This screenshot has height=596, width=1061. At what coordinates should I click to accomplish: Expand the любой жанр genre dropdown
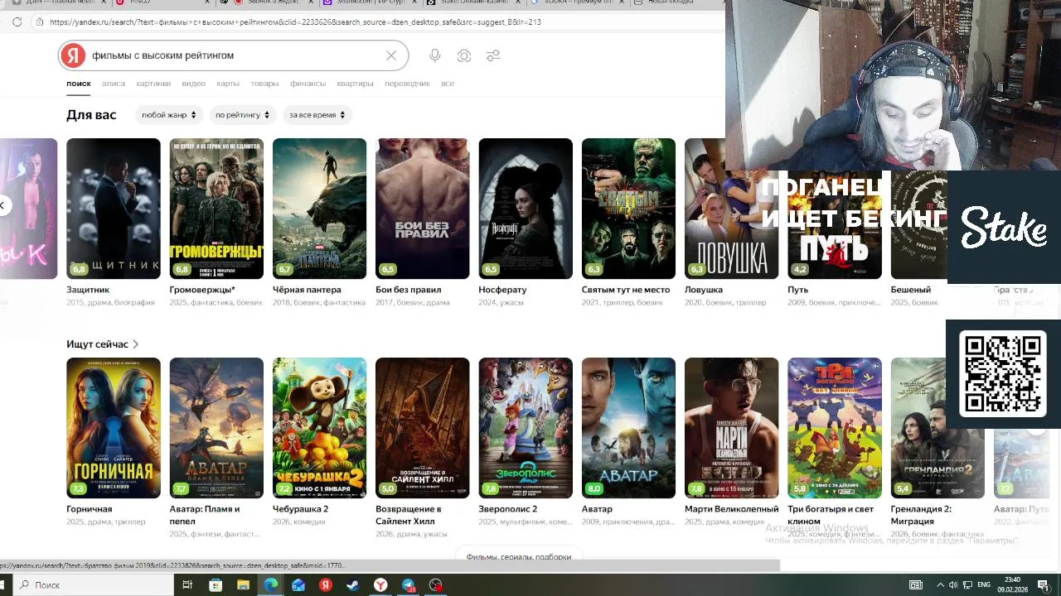(169, 115)
